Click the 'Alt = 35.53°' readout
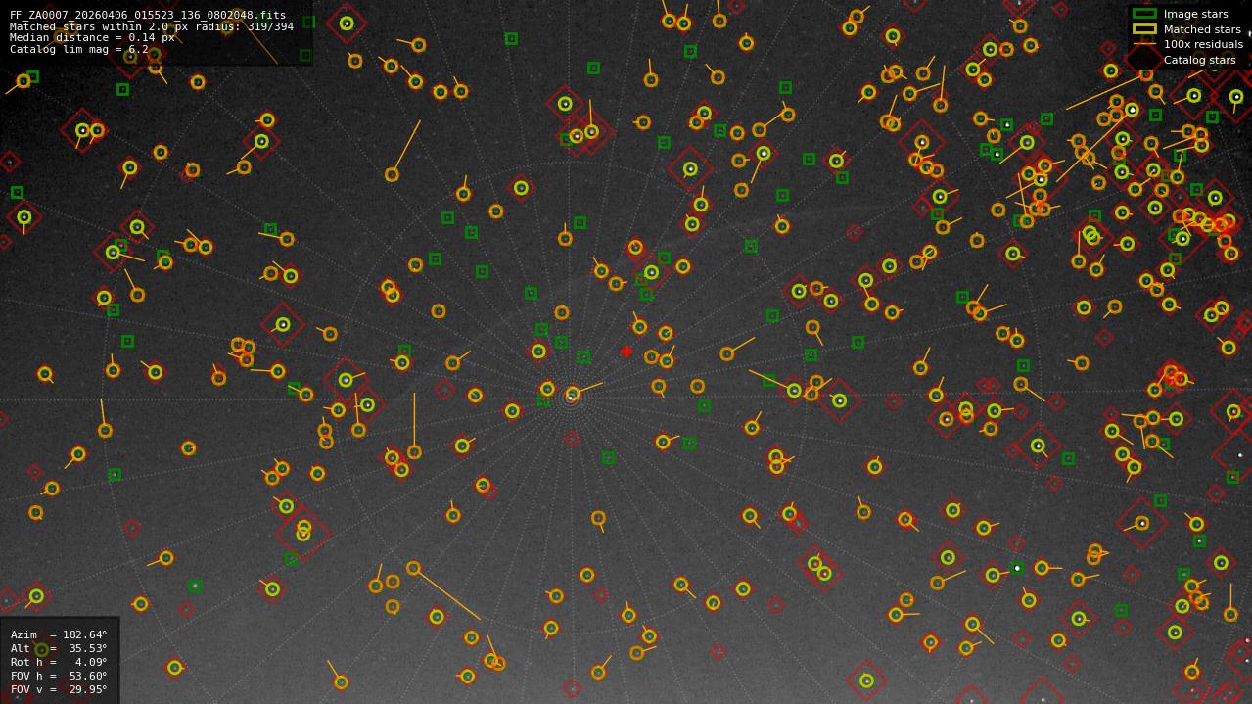This screenshot has height=704, width=1252. [59, 648]
